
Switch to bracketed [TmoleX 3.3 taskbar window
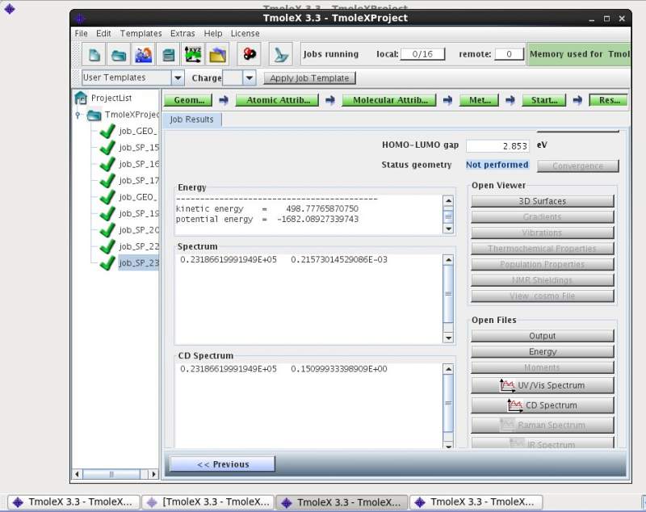(x=208, y=502)
